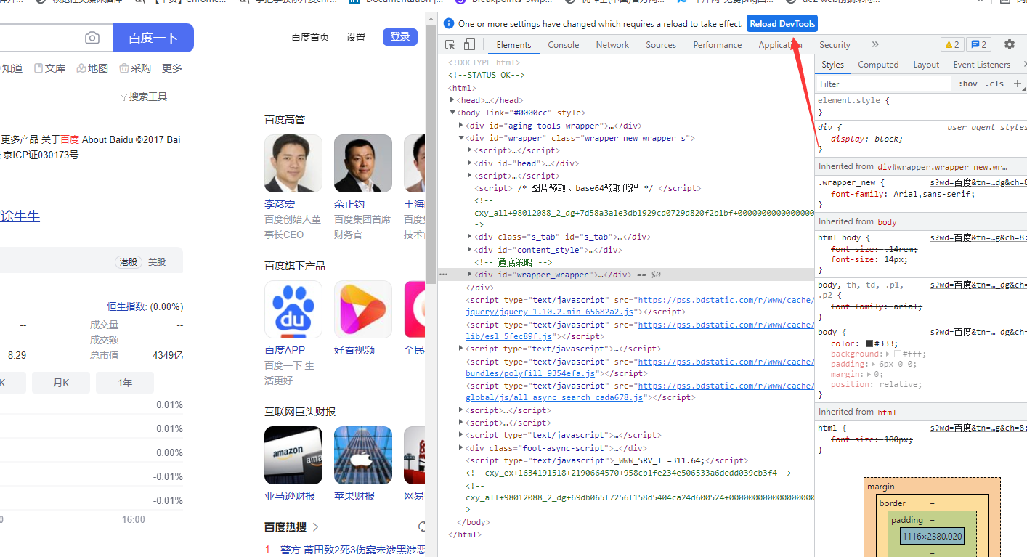Switch to the Computed styles tab
The width and height of the screenshot is (1027, 557).
(x=877, y=64)
